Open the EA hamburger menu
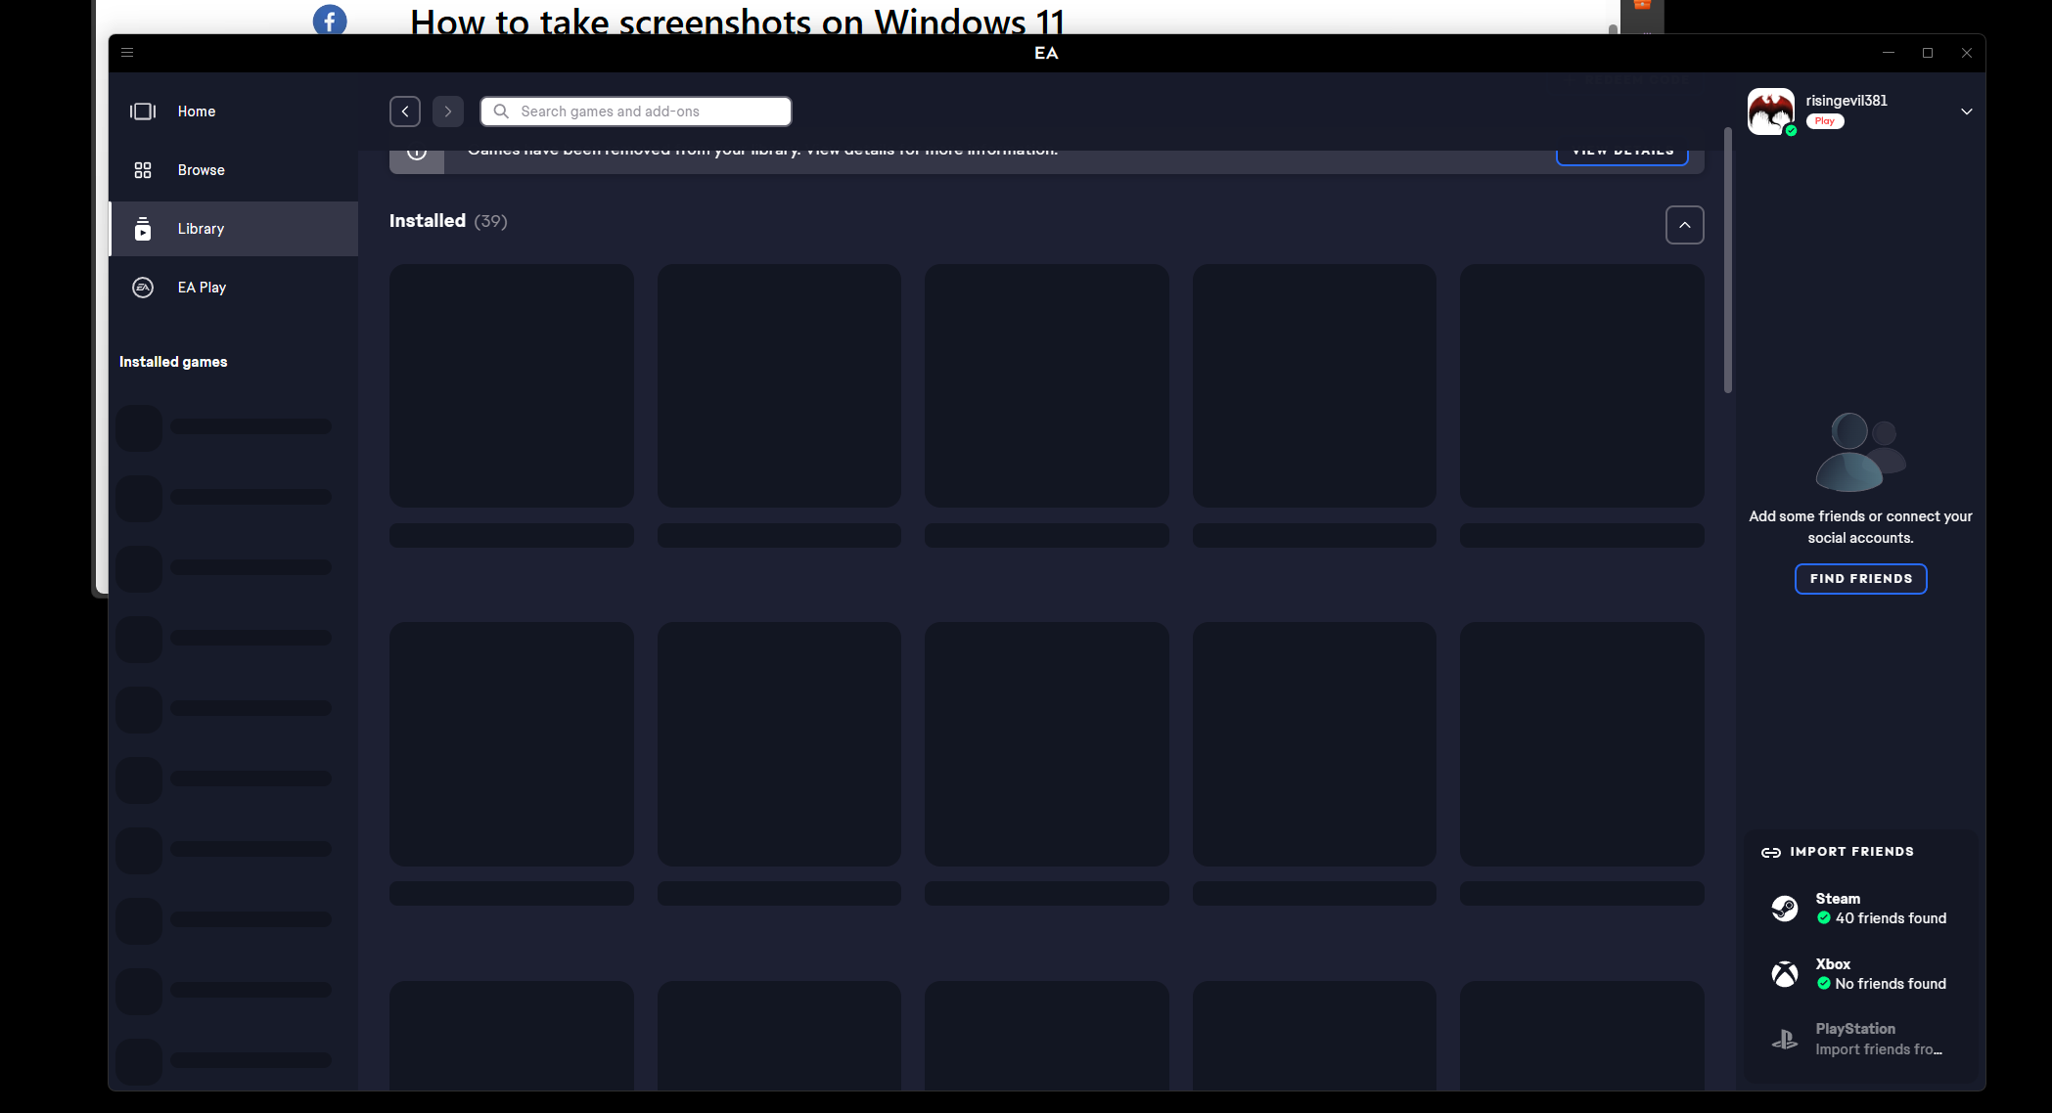This screenshot has height=1113, width=2052. (127, 53)
